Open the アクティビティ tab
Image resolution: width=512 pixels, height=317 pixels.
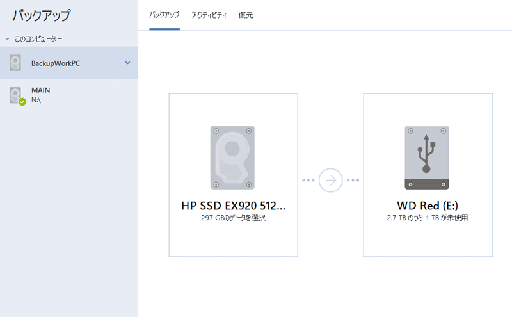(209, 15)
